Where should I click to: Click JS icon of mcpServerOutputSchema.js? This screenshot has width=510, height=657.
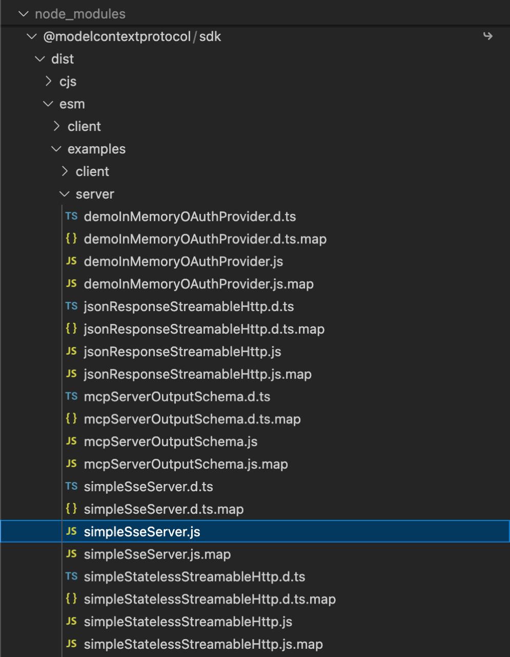pyautogui.click(x=71, y=441)
